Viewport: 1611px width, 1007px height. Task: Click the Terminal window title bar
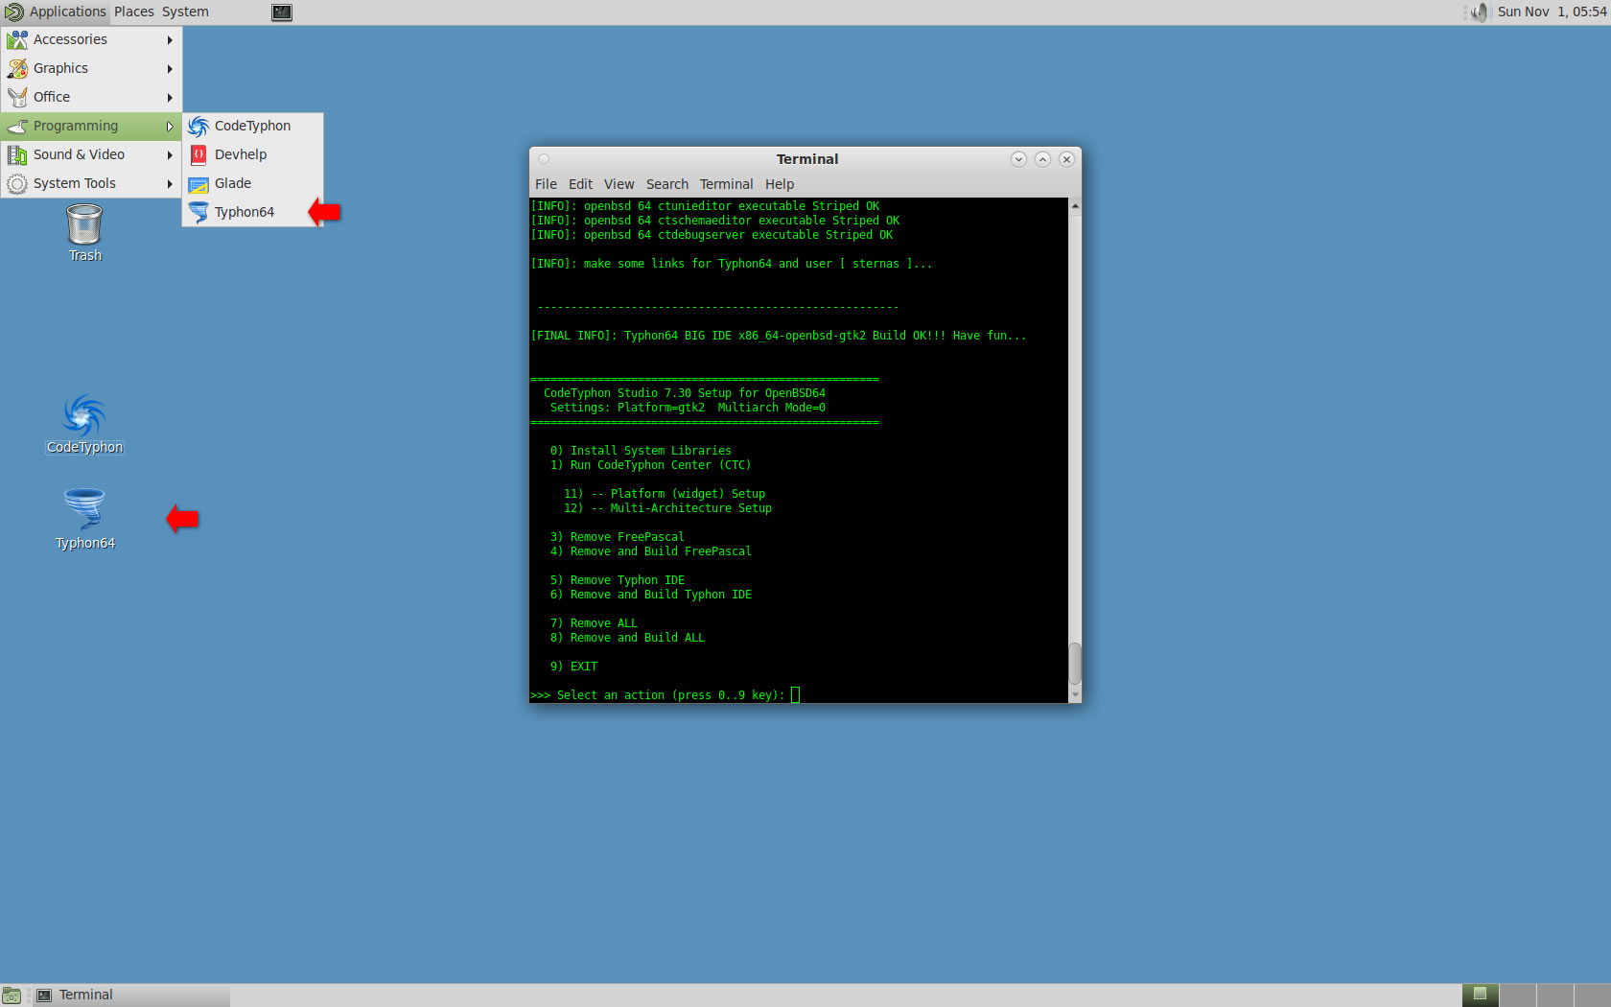point(806,159)
